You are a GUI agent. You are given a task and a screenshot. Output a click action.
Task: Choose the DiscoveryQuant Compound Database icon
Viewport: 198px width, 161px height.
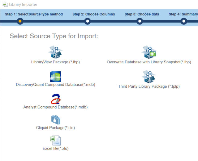(55, 76)
